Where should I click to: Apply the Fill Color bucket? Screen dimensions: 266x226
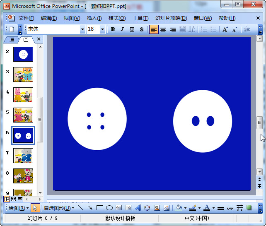click(179, 208)
